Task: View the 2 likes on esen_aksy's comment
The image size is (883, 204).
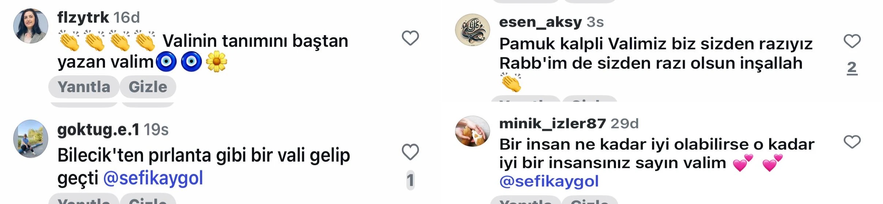Action: click(852, 68)
